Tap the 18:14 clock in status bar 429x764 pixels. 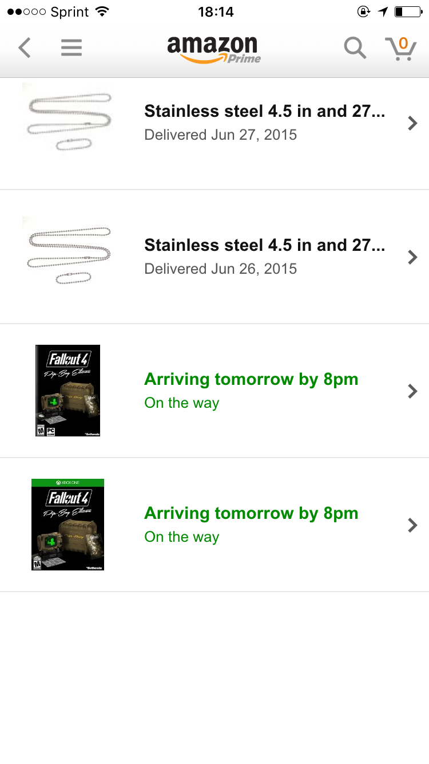pos(216,11)
